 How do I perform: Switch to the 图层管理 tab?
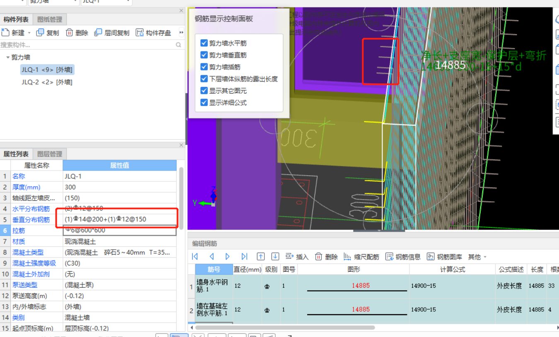50,154
